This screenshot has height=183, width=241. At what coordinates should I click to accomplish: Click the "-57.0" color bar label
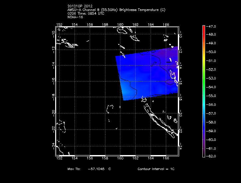(x=211, y=113)
